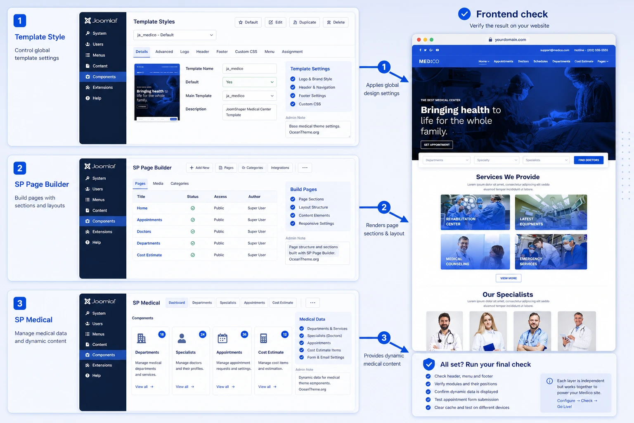Click Twitter icon in website top bar
Viewport: 634px width, 423px height.
pyautogui.click(x=425, y=50)
